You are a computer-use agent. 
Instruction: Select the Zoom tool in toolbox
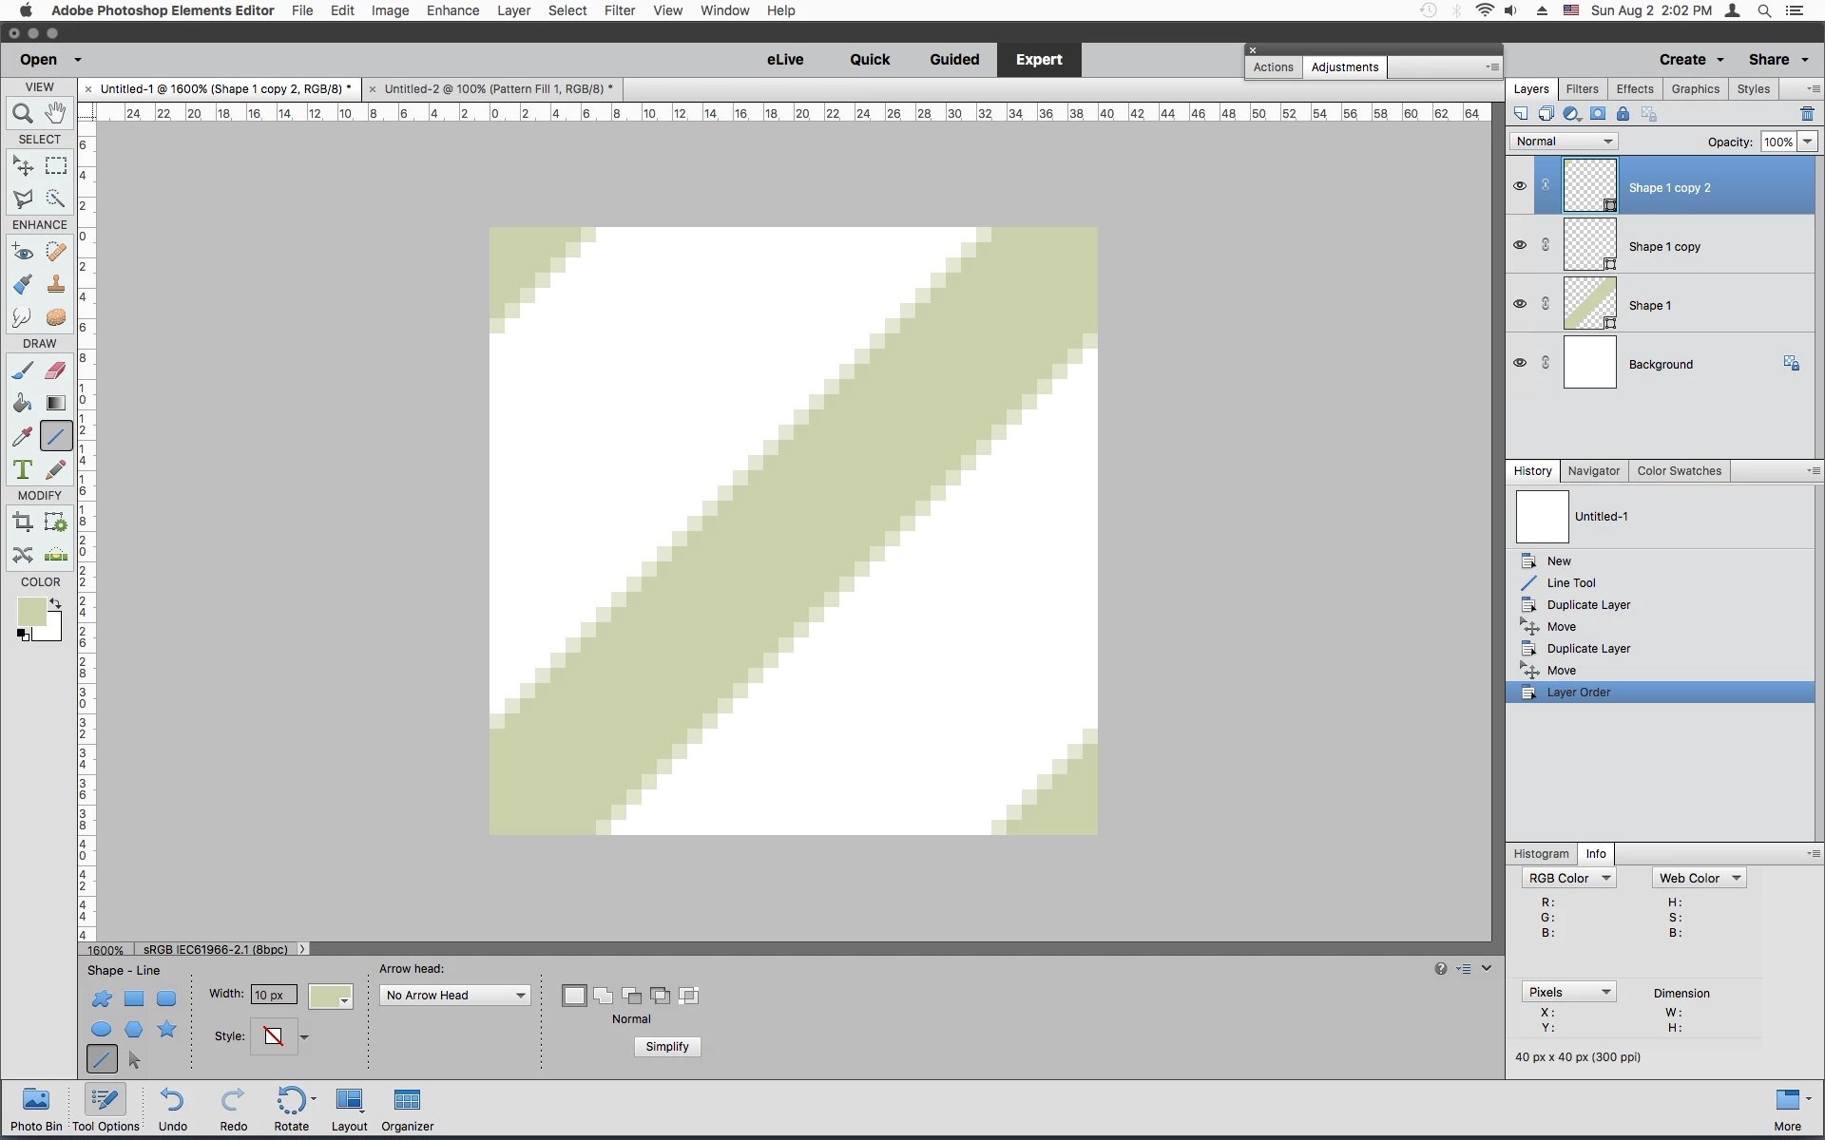(23, 114)
